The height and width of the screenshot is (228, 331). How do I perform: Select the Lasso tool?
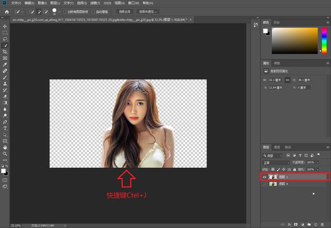point(5,39)
